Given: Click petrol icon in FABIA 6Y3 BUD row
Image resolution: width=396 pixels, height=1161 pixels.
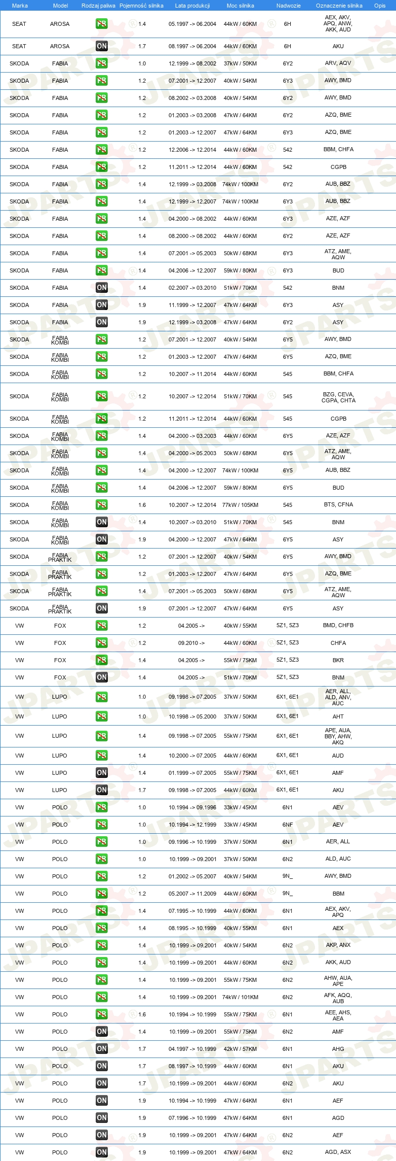Looking at the screenshot, I should click(102, 270).
